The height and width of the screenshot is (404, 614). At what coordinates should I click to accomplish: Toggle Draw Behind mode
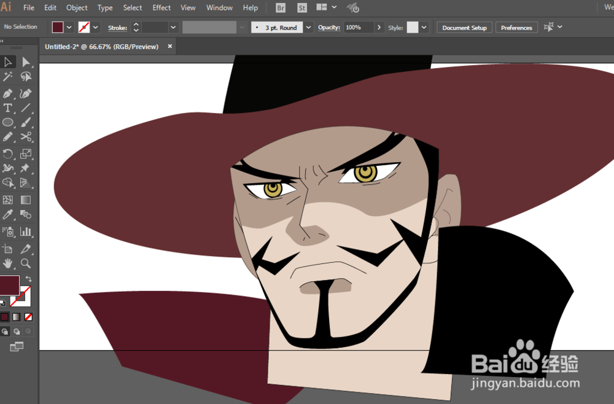(x=17, y=332)
